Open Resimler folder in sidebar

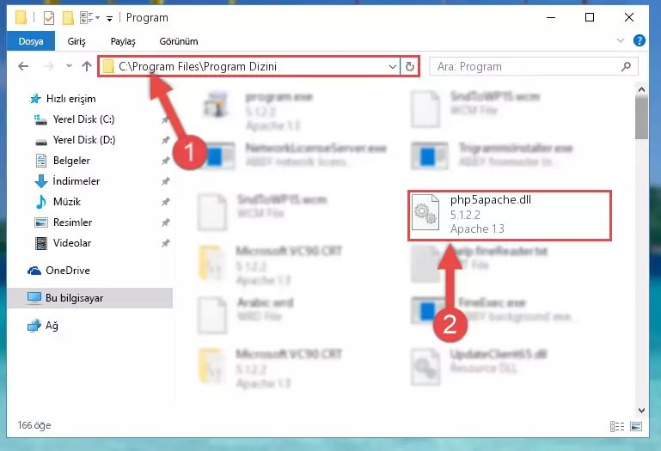coord(63,222)
